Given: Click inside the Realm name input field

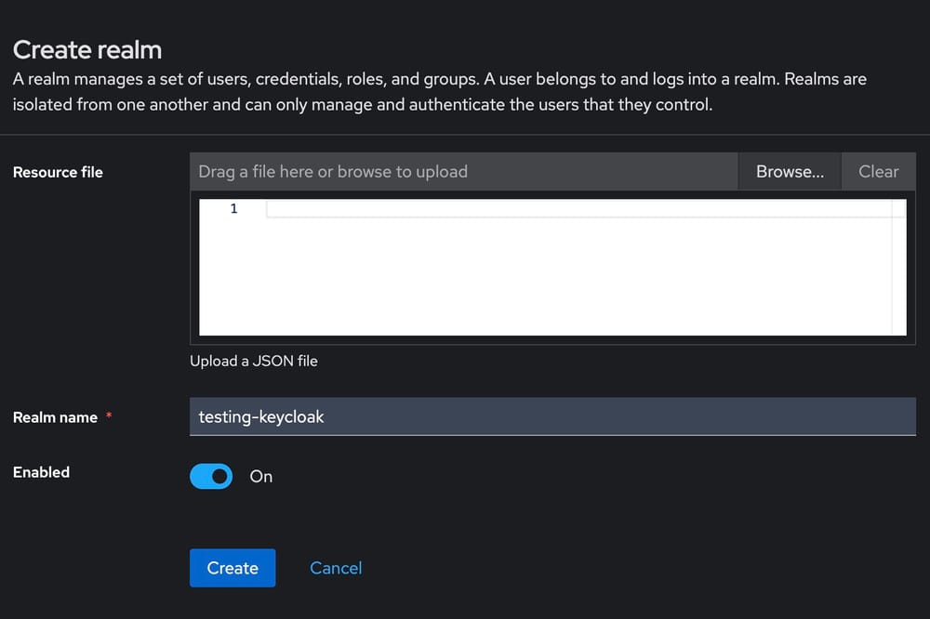Looking at the screenshot, I should 552,416.
